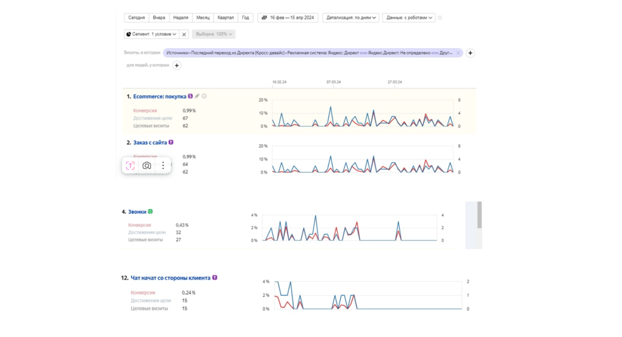Expand the Детализация: по дням dropdown

pyautogui.click(x=351, y=18)
